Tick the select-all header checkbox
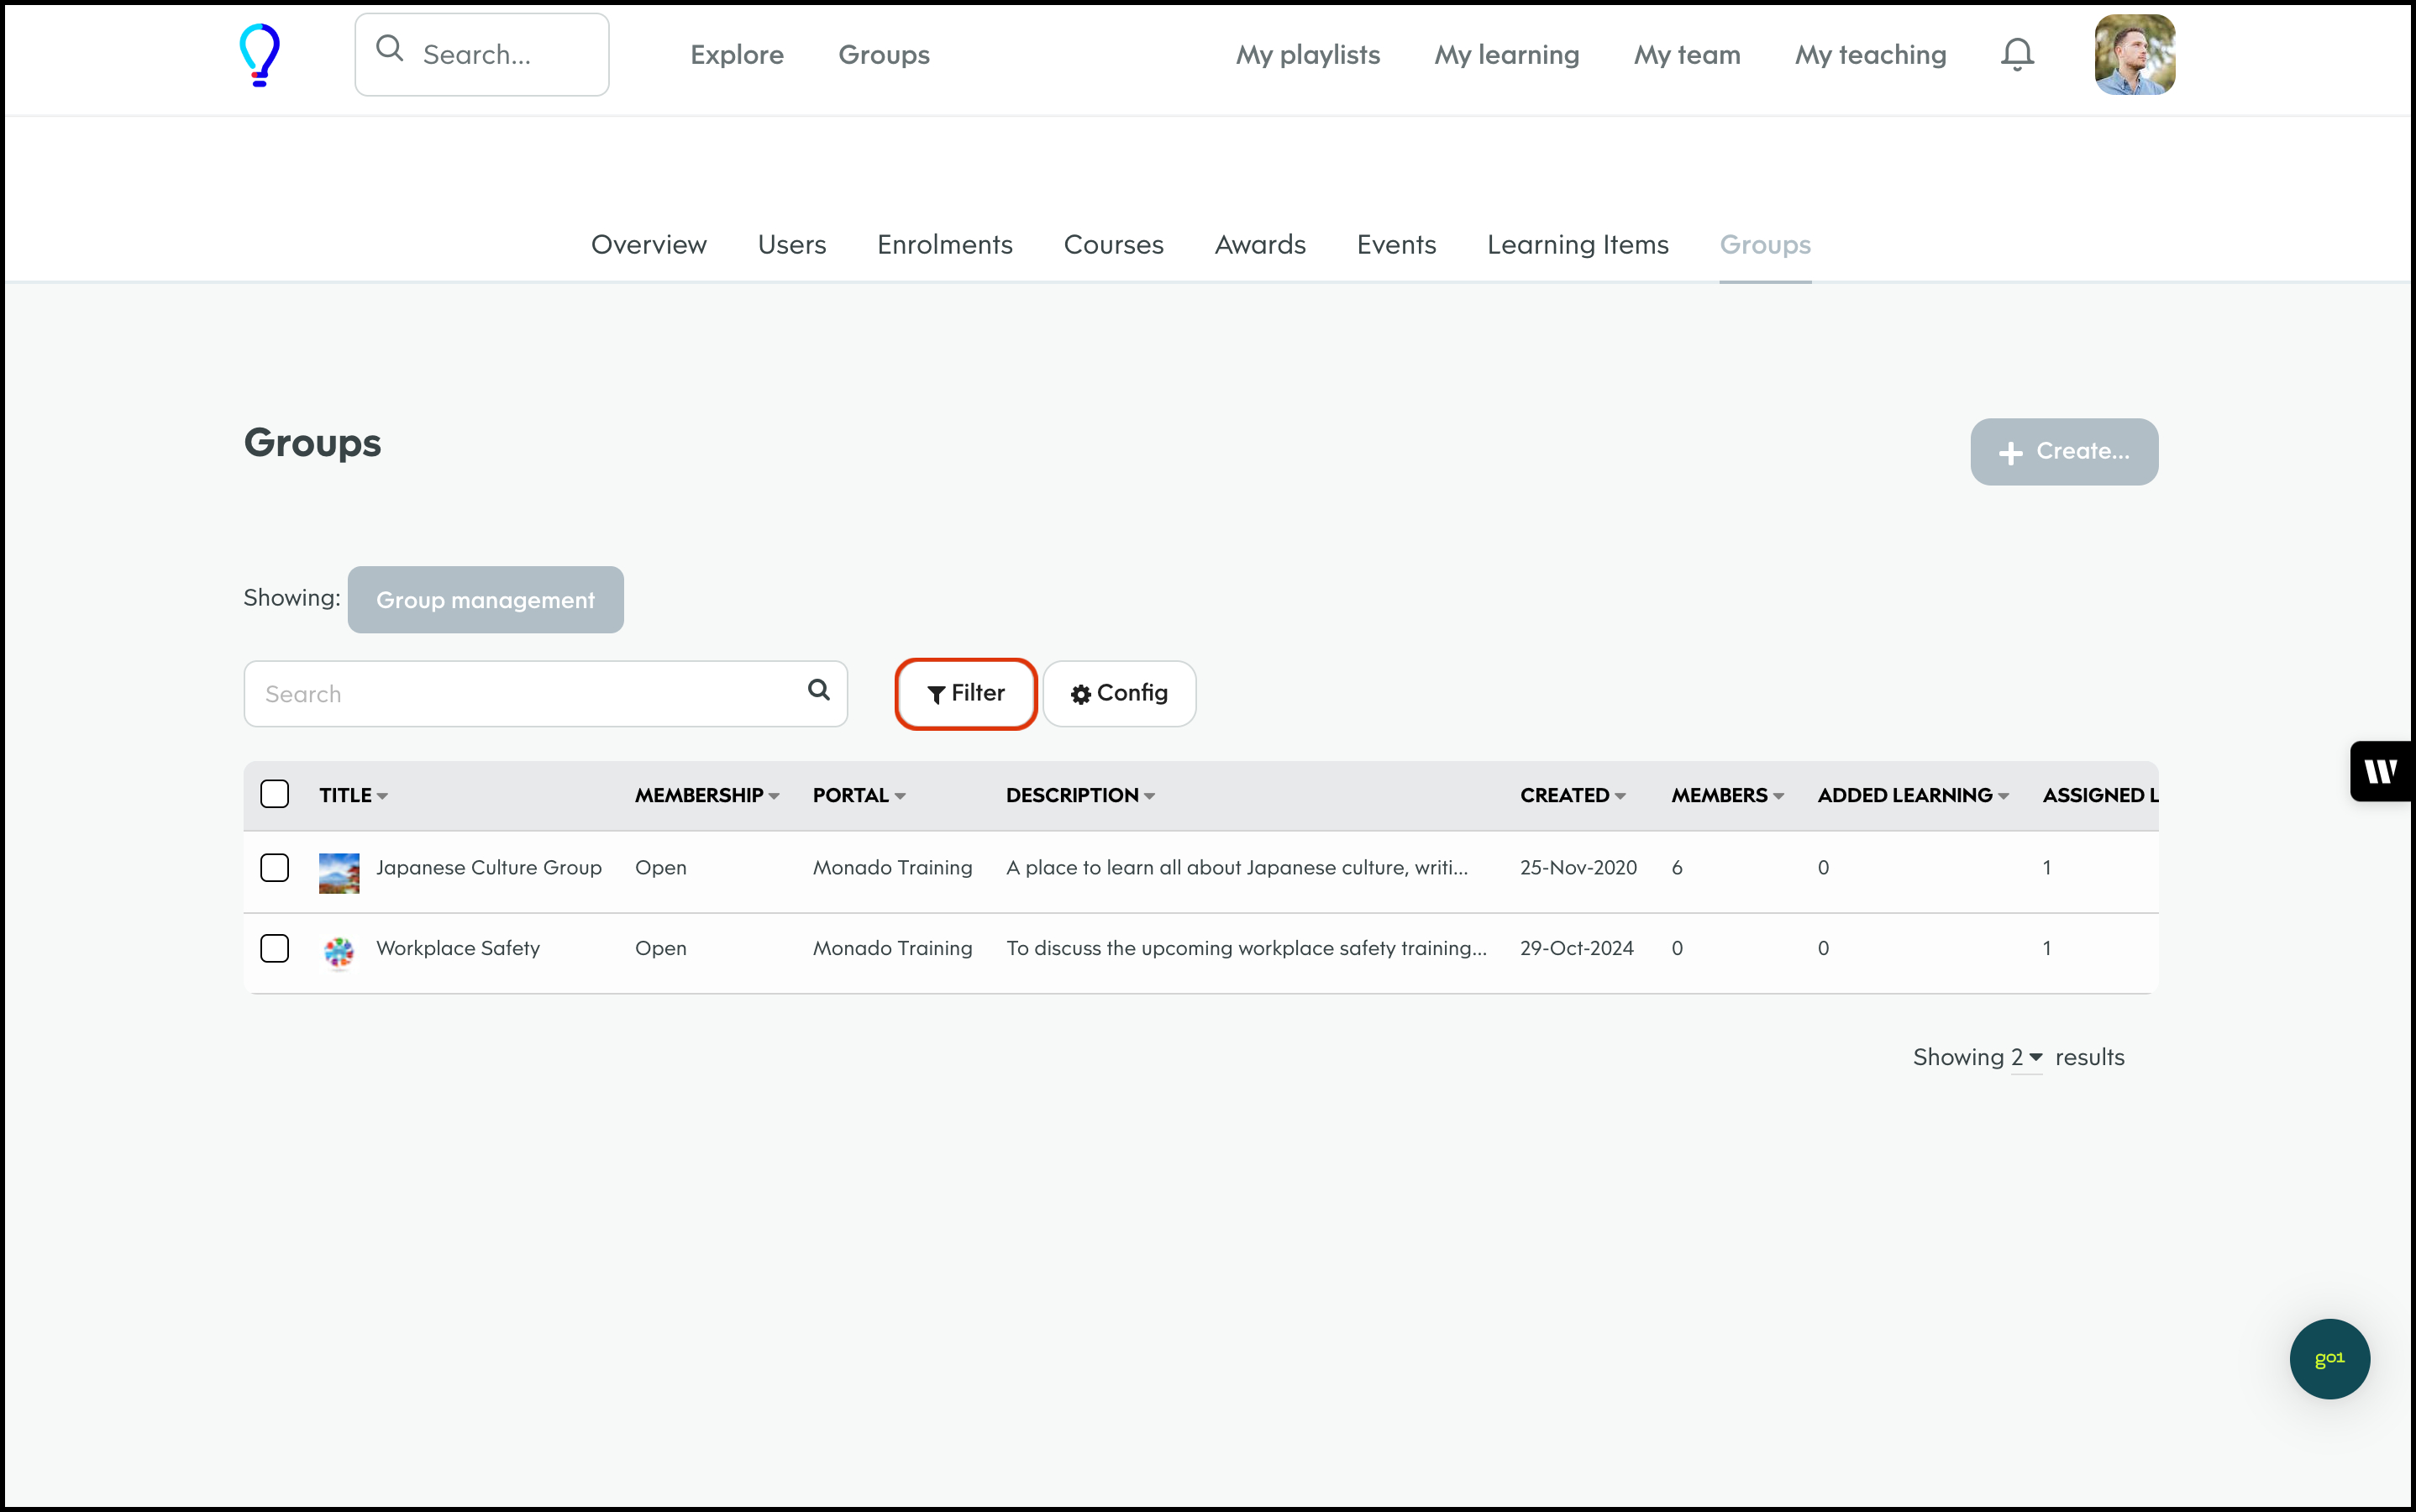 tap(275, 794)
